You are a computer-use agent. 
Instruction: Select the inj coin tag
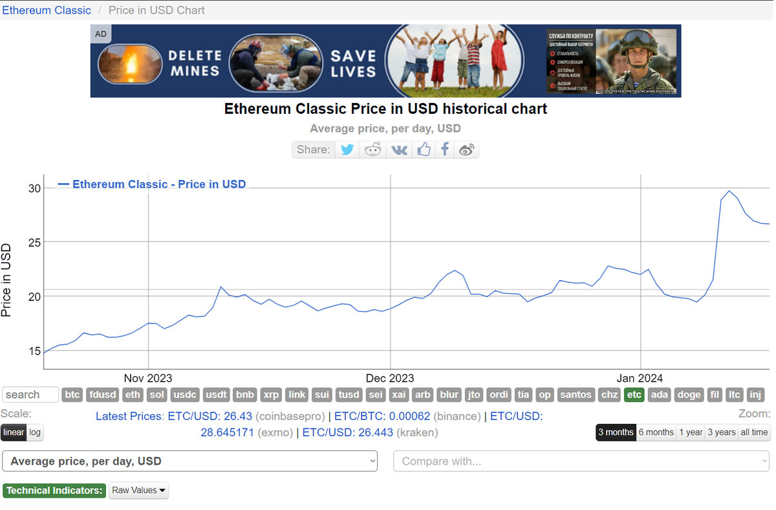point(755,395)
